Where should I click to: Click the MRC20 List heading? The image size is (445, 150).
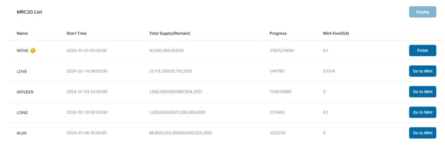[x=30, y=12]
